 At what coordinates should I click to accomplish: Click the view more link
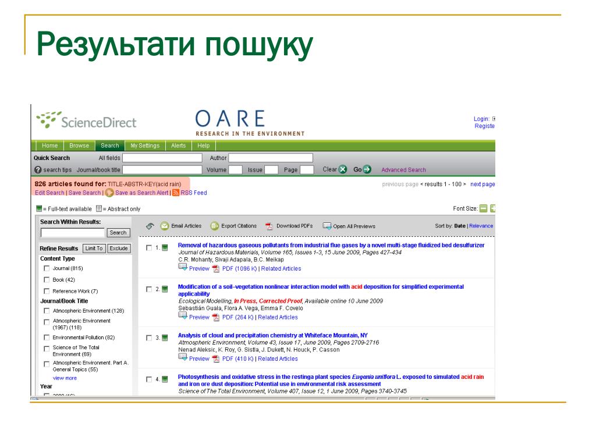click(x=65, y=378)
